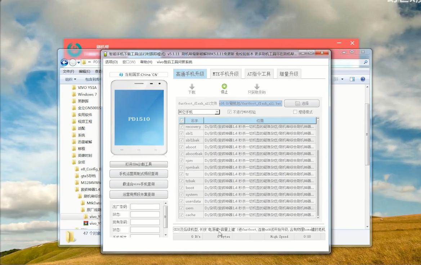The image size is (421, 265).
Task: Click the preview pane icon in Explorer
Action: coord(352,79)
